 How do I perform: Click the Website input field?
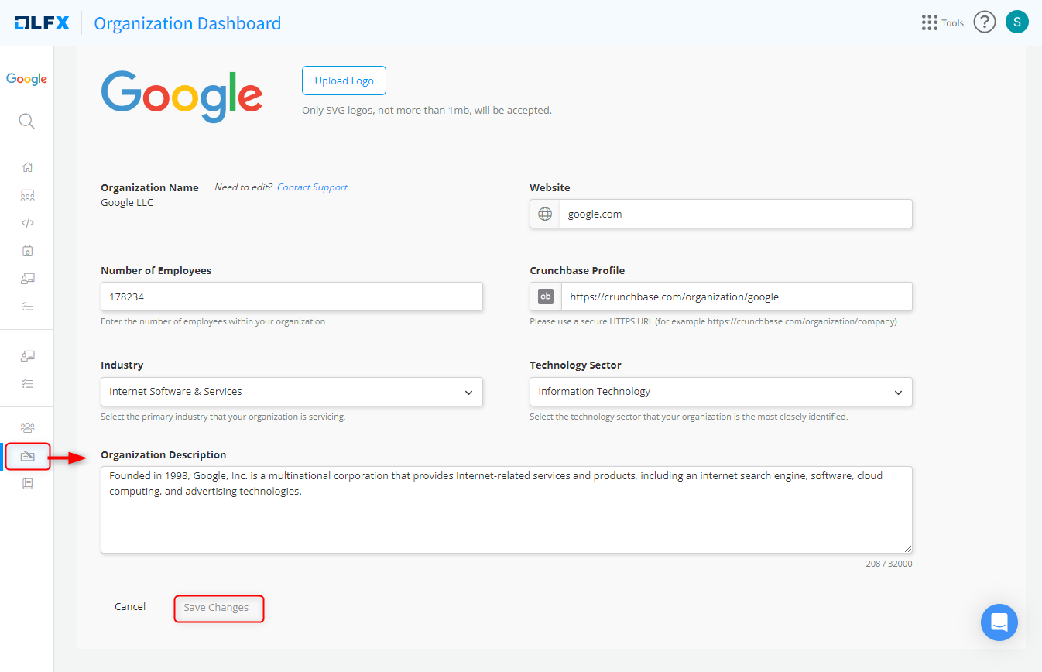(x=735, y=214)
